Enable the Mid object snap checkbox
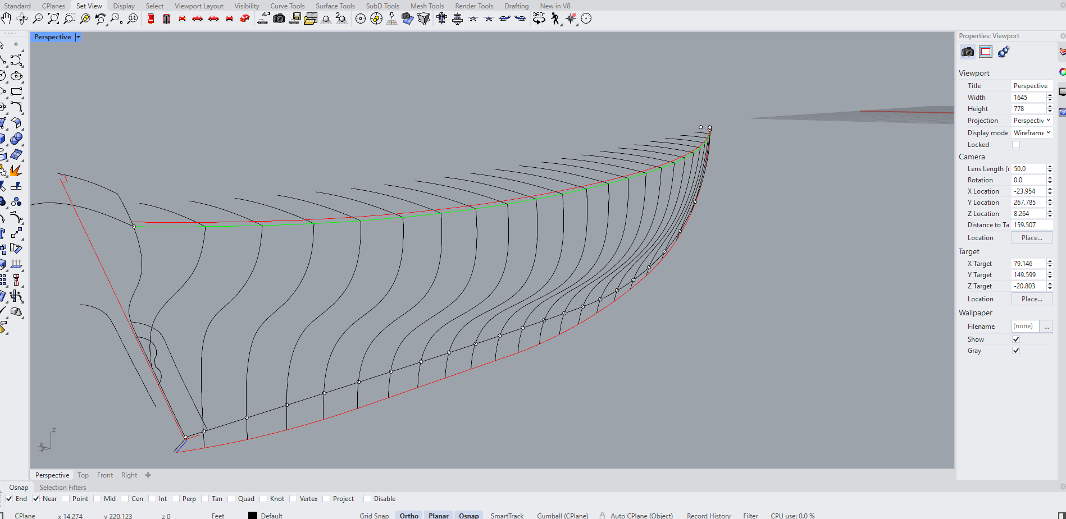1066x519 pixels. point(98,499)
